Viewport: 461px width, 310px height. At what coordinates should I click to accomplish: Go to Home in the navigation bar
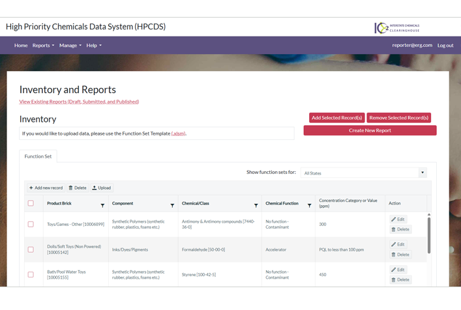[21, 46]
